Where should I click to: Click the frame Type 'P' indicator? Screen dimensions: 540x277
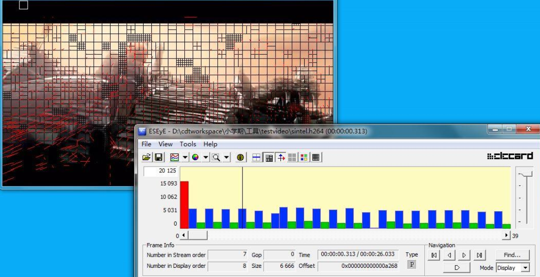click(x=411, y=264)
